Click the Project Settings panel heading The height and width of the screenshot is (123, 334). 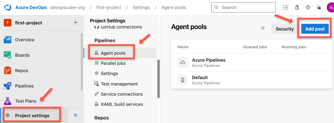click(107, 21)
